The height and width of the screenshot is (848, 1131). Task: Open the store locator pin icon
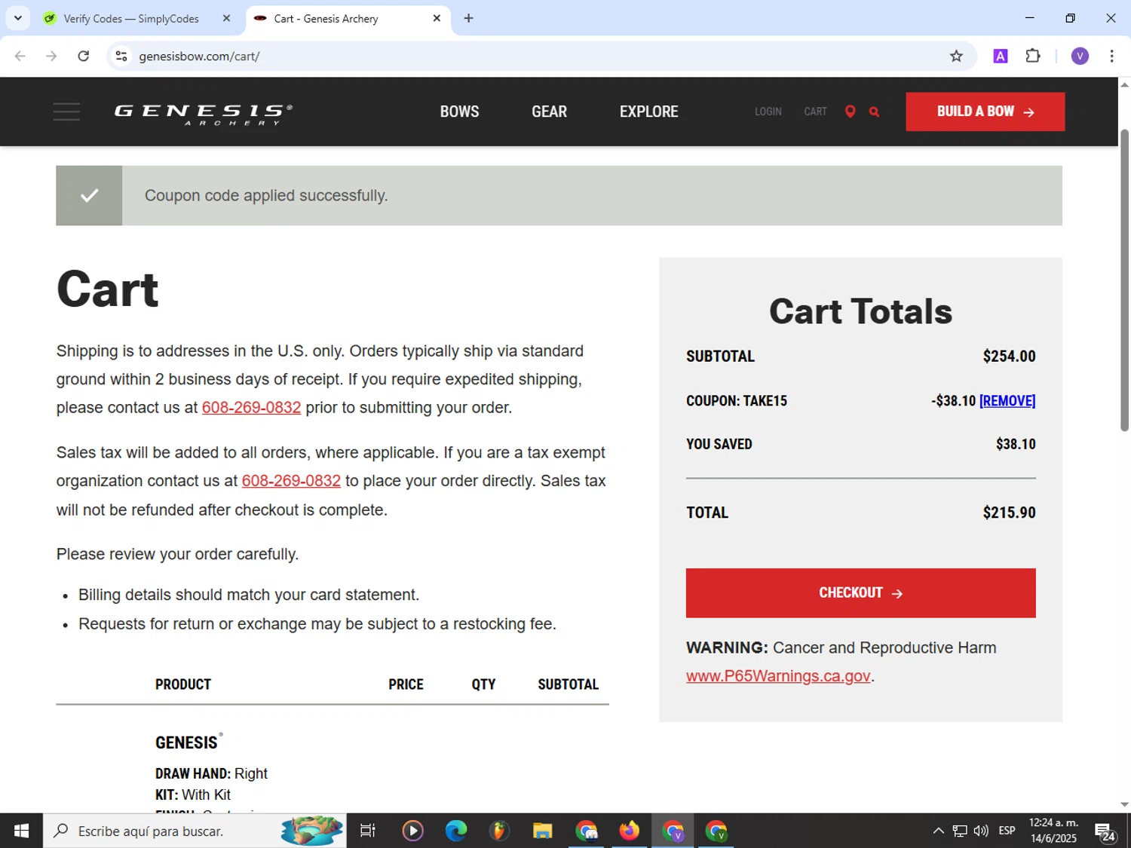(850, 112)
